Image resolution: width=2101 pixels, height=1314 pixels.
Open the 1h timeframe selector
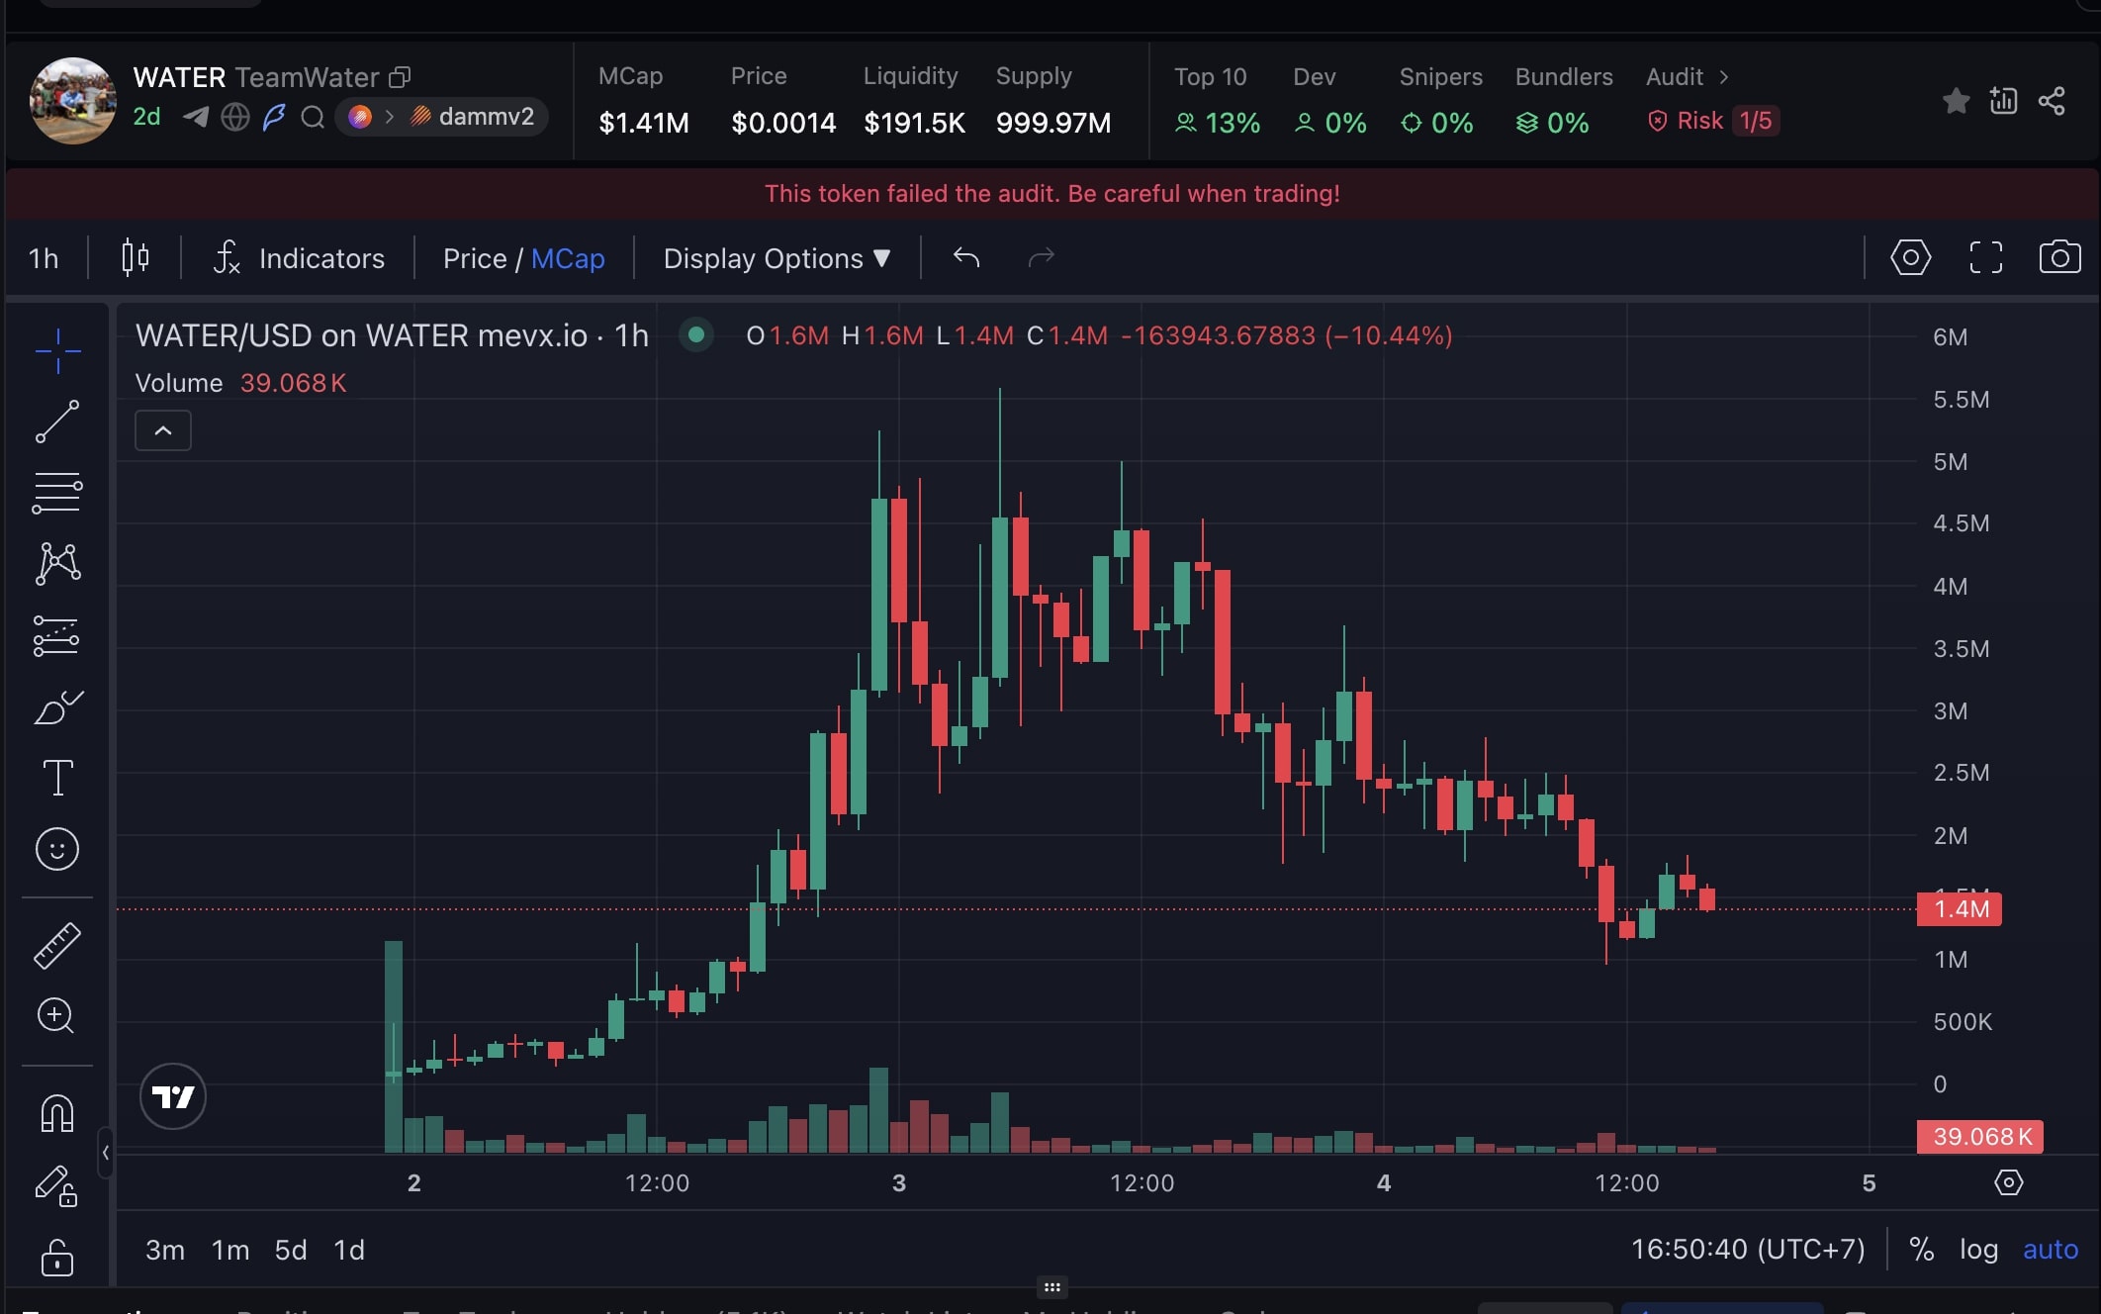point(44,258)
